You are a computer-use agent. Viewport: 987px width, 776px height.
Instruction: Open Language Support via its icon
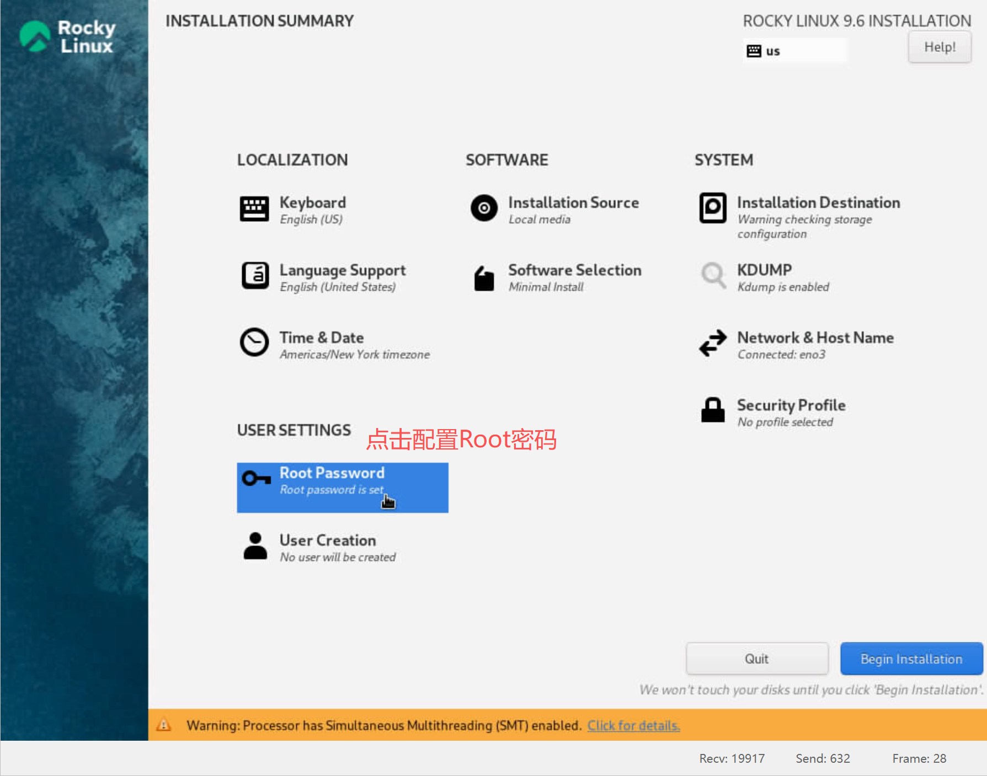click(255, 276)
